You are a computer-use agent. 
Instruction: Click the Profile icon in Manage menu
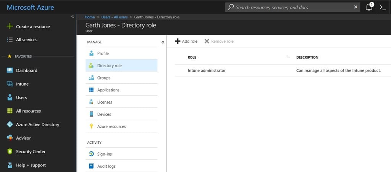tap(92, 54)
